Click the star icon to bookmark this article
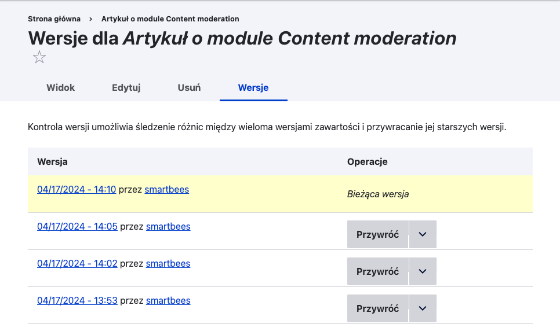The height and width of the screenshot is (335, 560). tap(39, 57)
